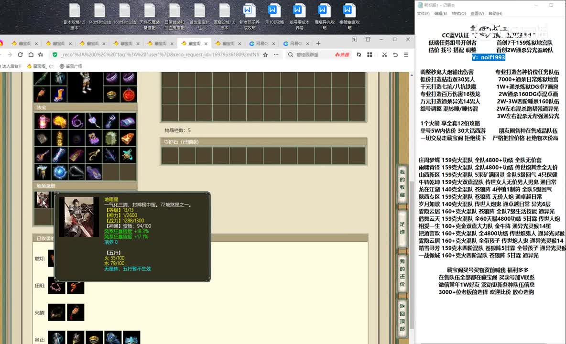Screen dimensions: 566x344
Task: Click the 热搜 hot search label
Action: click(342, 54)
